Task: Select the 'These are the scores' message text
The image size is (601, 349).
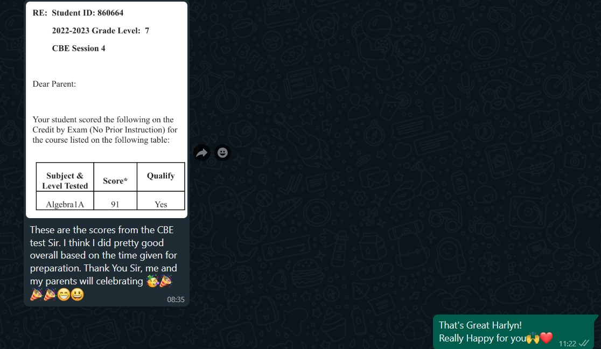Action: click(x=103, y=262)
